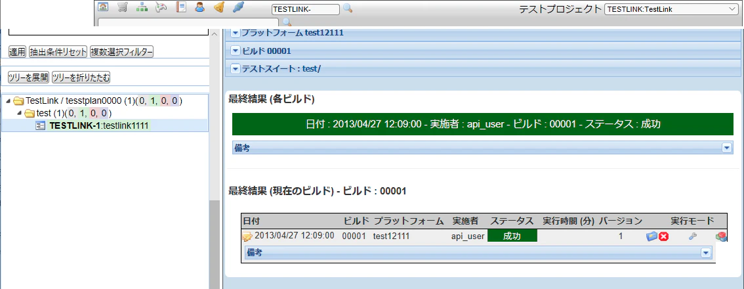Screen dimensions: 744x289
Task: Click the 2013/04/27 12:09:00 date cell
Action: click(x=294, y=236)
